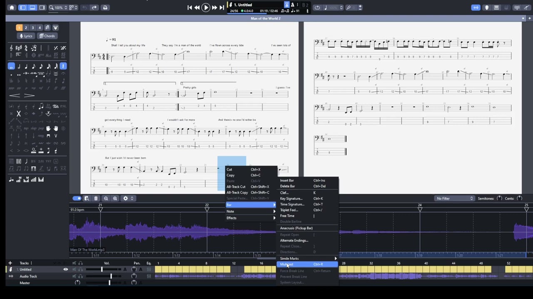
Task: Open the layout view mode dropdown
Action: coord(73,7)
